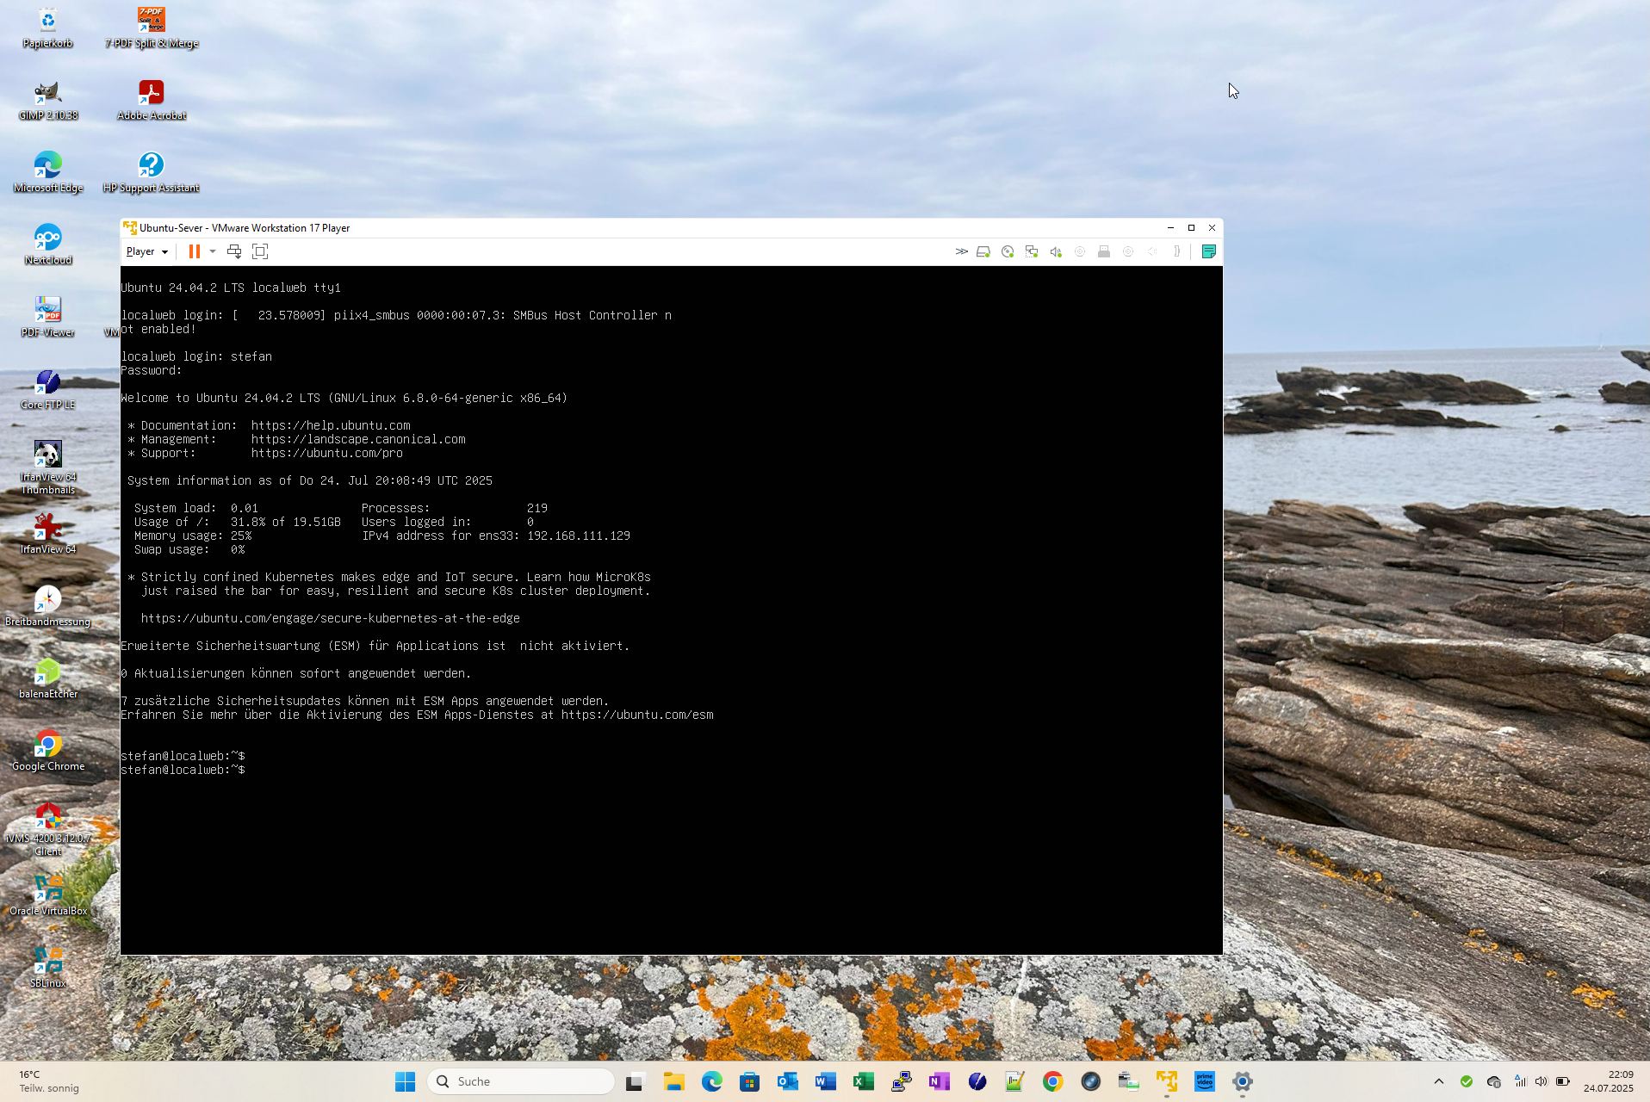Image resolution: width=1650 pixels, height=1102 pixels.
Task: Enter VMware full screen mode
Action: (260, 251)
